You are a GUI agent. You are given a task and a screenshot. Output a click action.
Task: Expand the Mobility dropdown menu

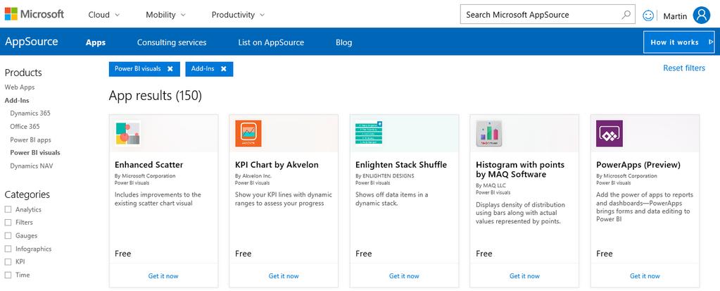(166, 15)
